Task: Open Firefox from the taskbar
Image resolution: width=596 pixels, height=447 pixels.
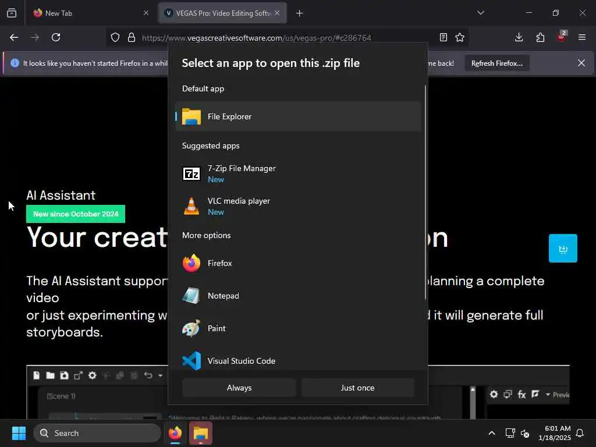Action: [175, 433]
